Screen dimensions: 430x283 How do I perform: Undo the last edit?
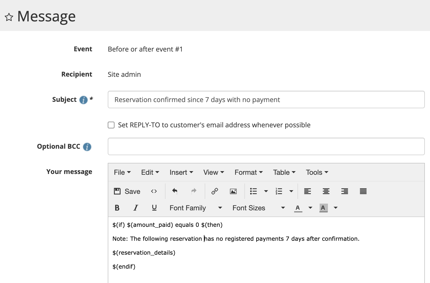point(175,191)
